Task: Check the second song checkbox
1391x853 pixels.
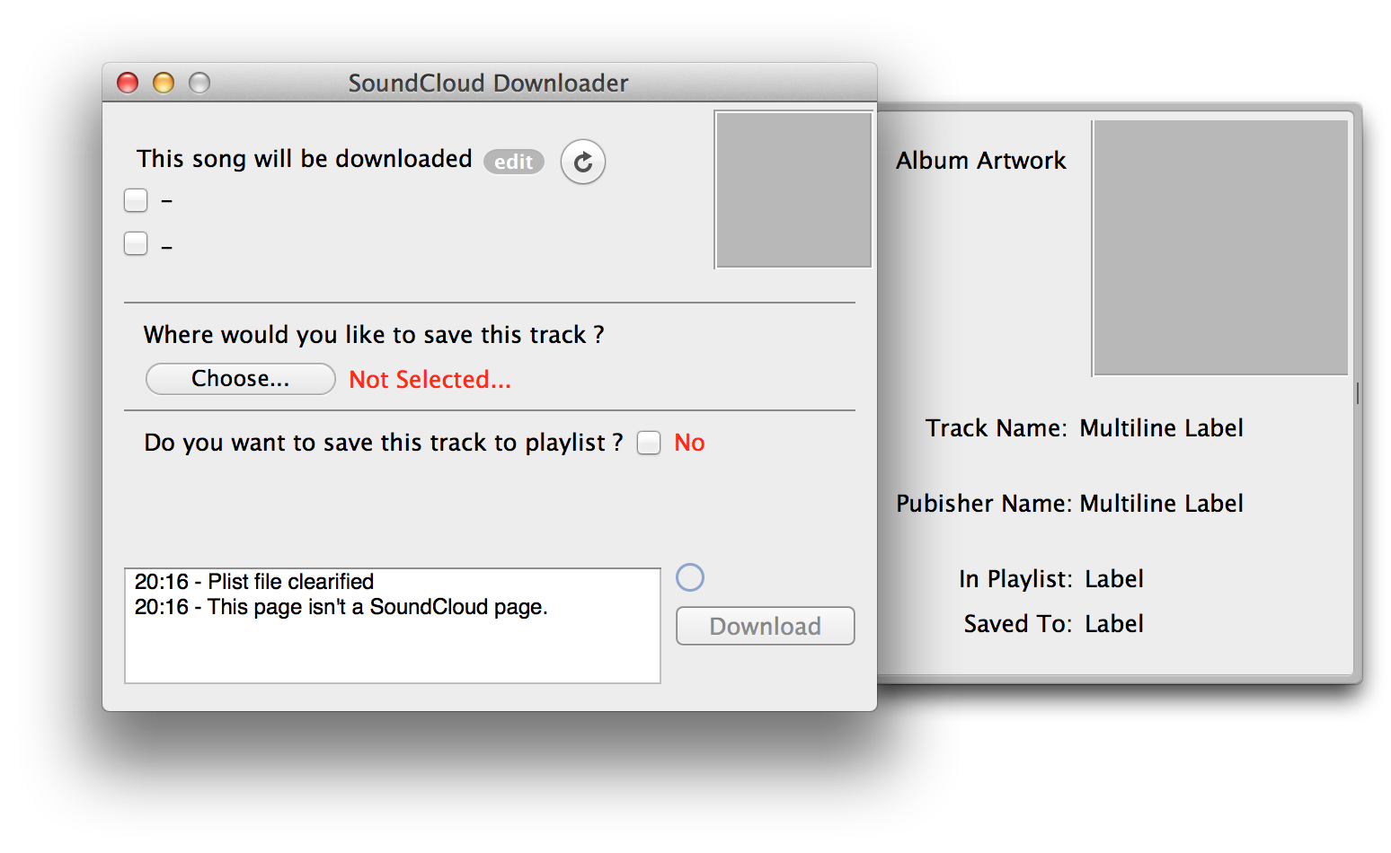Action: click(x=136, y=243)
